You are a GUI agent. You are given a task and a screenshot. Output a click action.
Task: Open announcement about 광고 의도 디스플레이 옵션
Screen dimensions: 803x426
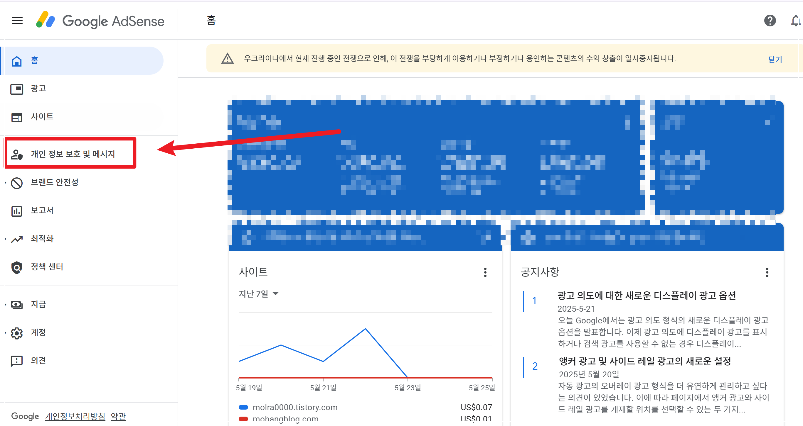(646, 295)
